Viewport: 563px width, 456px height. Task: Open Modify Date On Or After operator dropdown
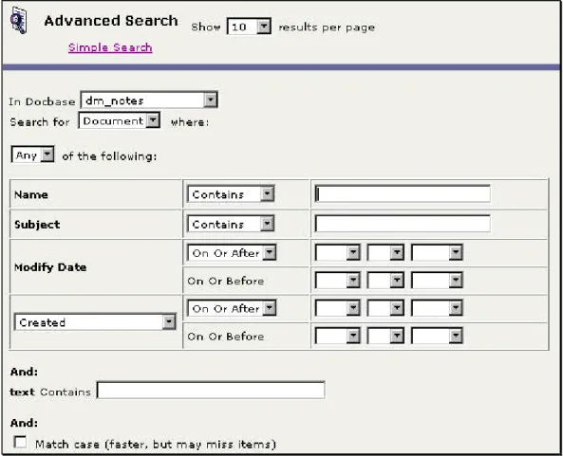click(232, 253)
